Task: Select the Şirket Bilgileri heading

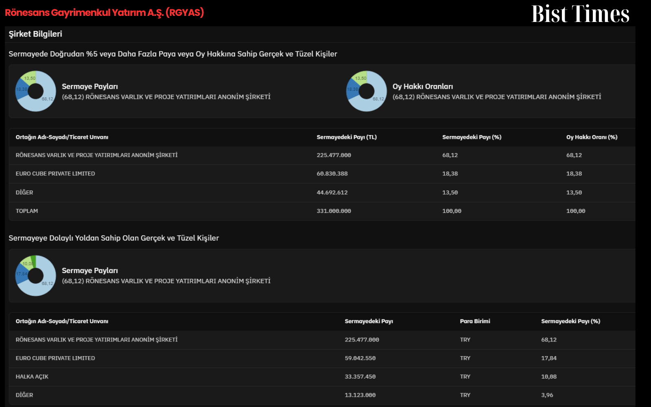Action: click(x=35, y=34)
